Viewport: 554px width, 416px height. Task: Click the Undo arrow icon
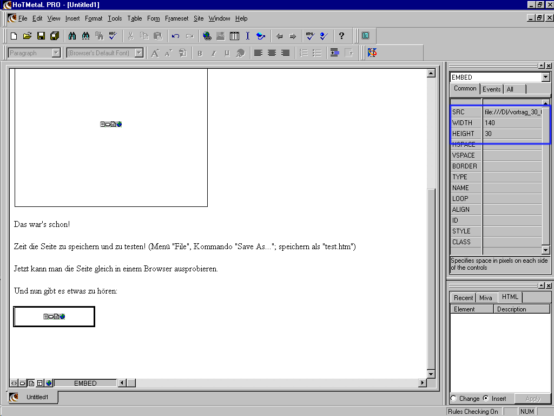(175, 36)
